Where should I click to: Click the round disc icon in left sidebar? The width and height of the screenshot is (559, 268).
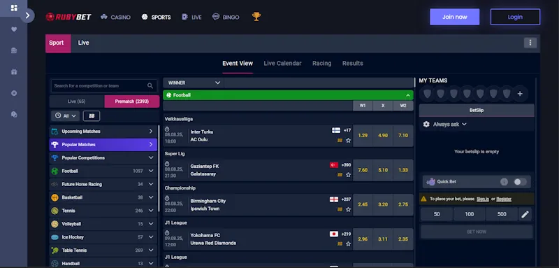[x=14, y=93]
